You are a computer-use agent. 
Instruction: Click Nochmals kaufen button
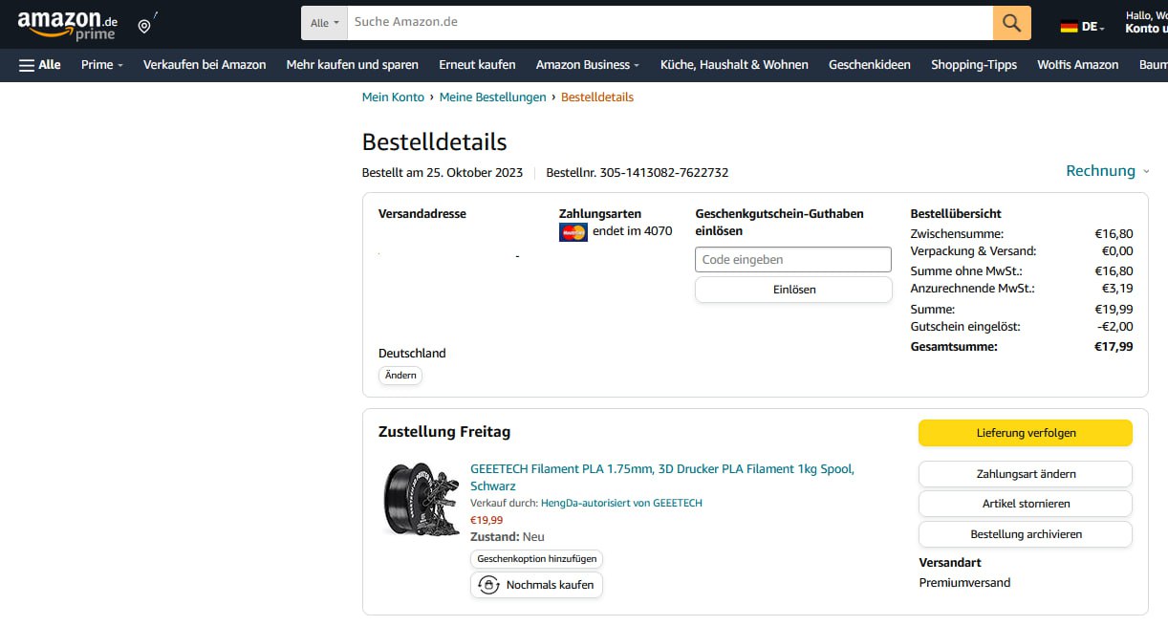[536, 585]
